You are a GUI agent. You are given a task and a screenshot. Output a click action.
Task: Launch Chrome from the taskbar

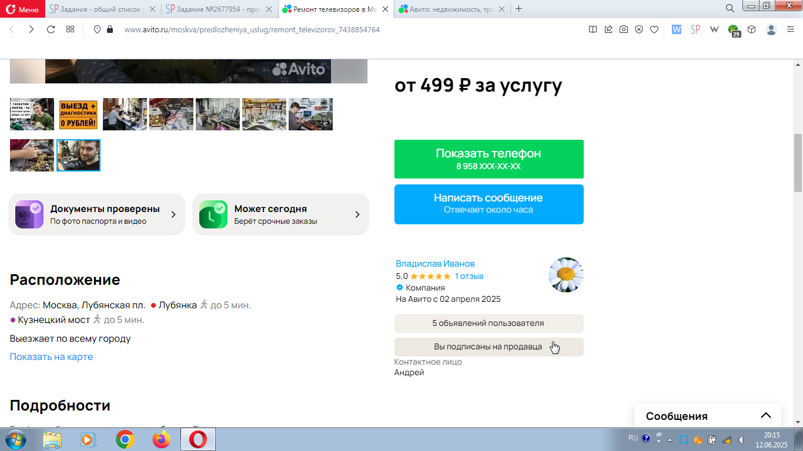[x=125, y=439]
